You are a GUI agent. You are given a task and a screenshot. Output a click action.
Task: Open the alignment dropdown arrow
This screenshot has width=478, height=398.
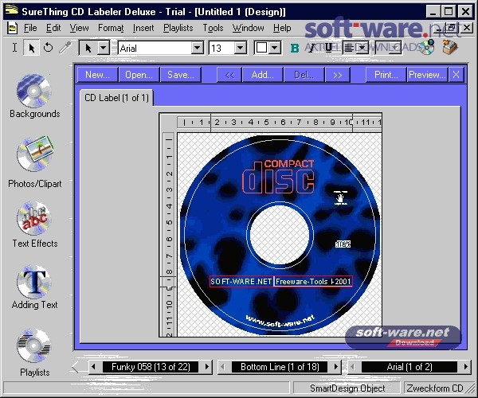[x=362, y=48]
